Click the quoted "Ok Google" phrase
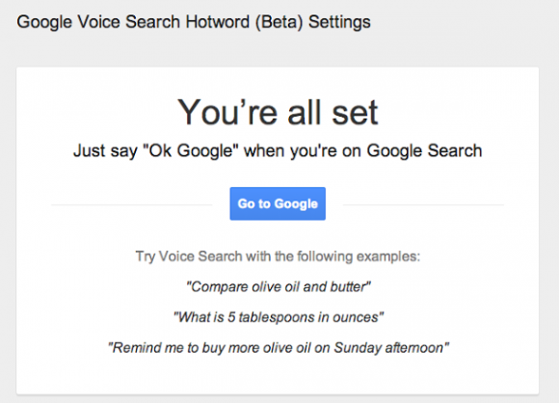Viewport: 559px width, 403px height. point(191,150)
